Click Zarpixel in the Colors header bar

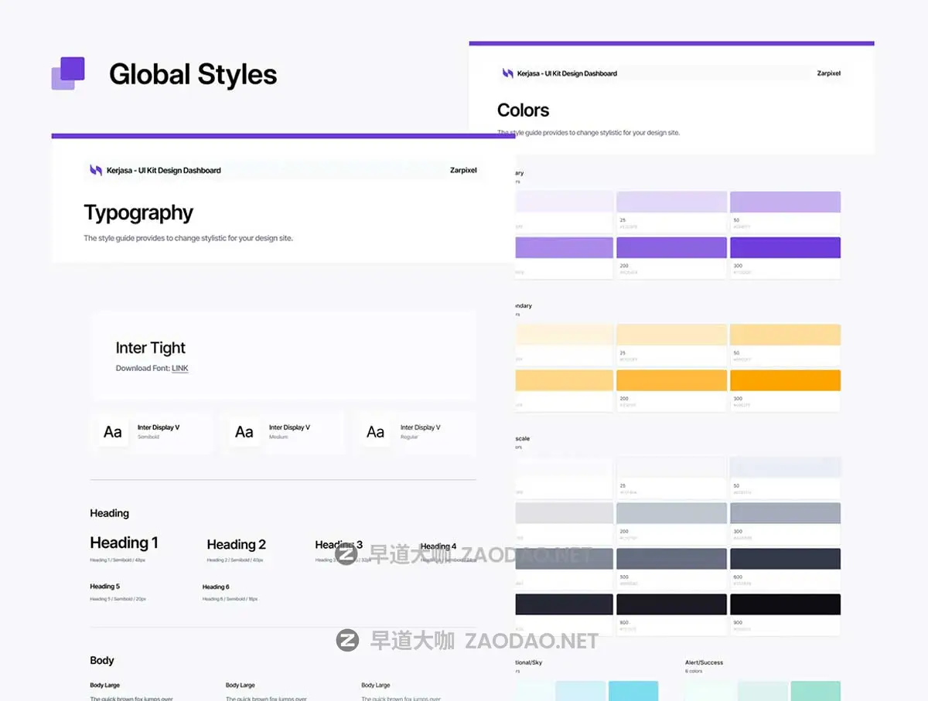[828, 73]
